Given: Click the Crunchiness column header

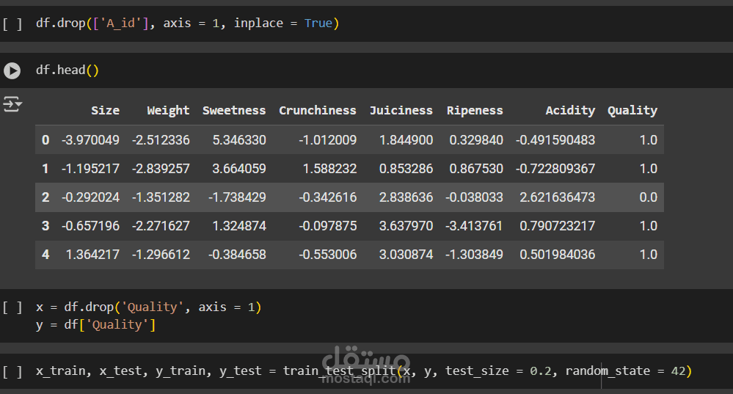Looking at the screenshot, I should (x=318, y=110).
